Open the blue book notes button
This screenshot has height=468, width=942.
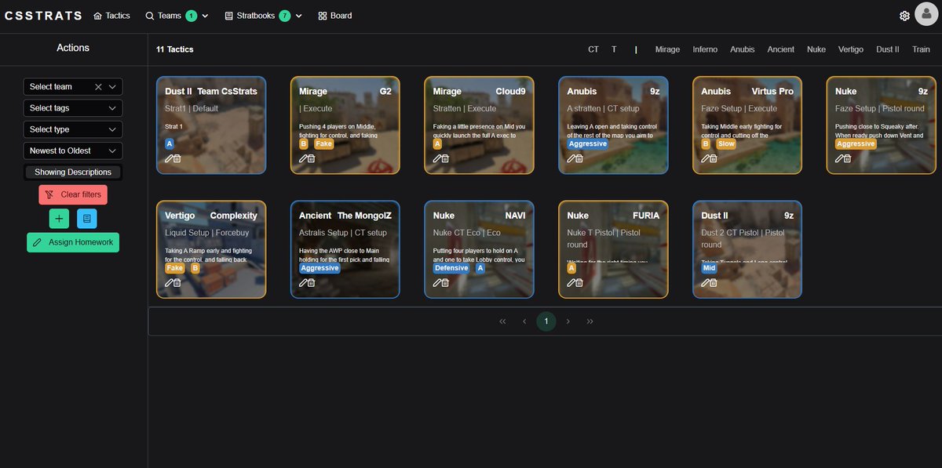point(87,219)
